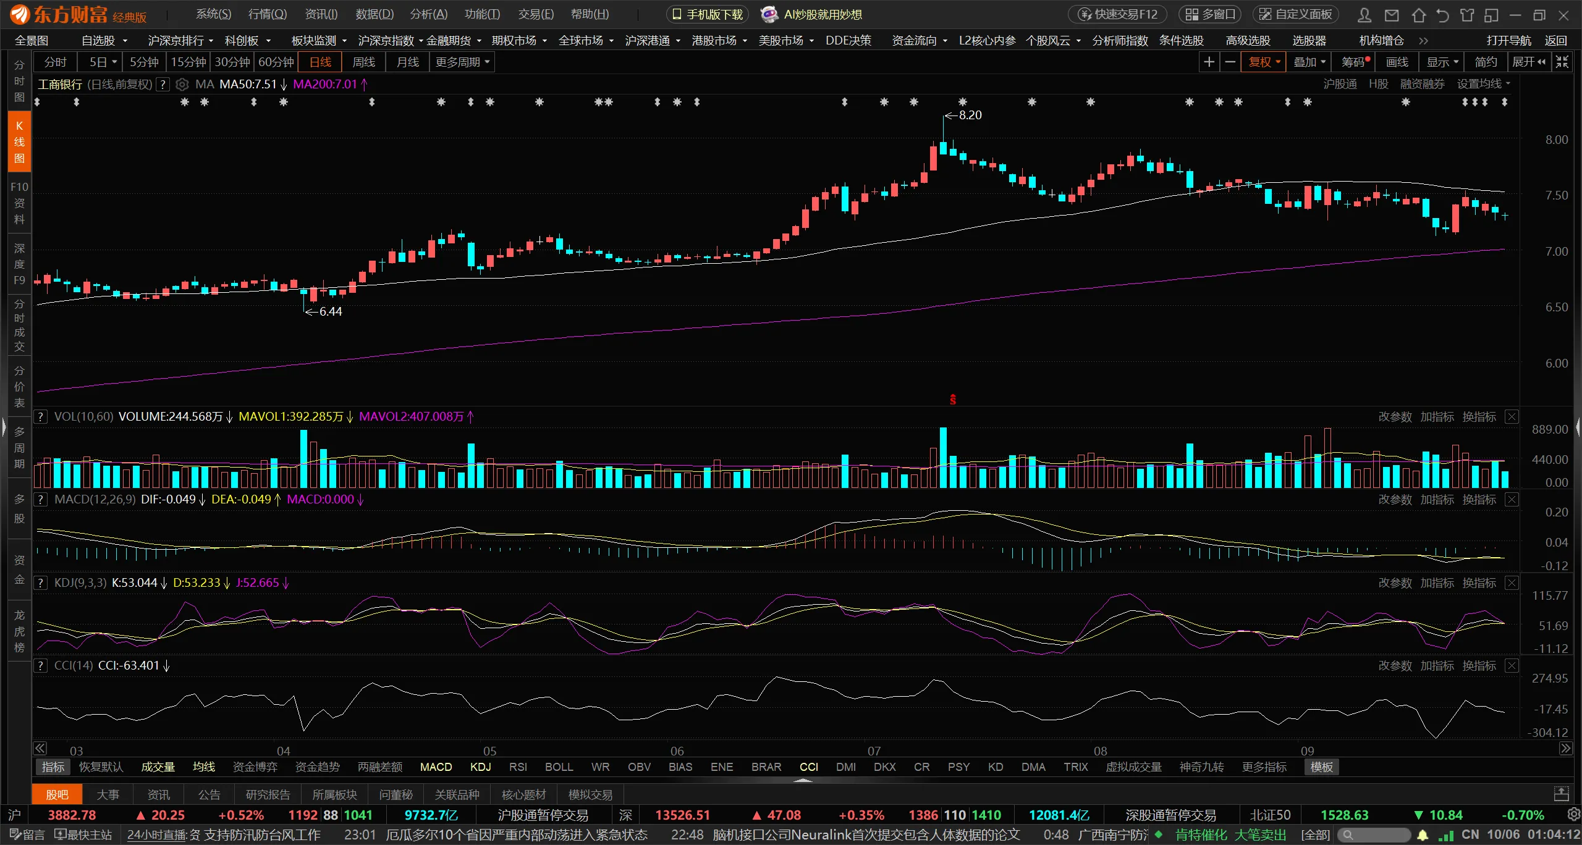Open the 行情(Q) menu

pyautogui.click(x=267, y=14)
